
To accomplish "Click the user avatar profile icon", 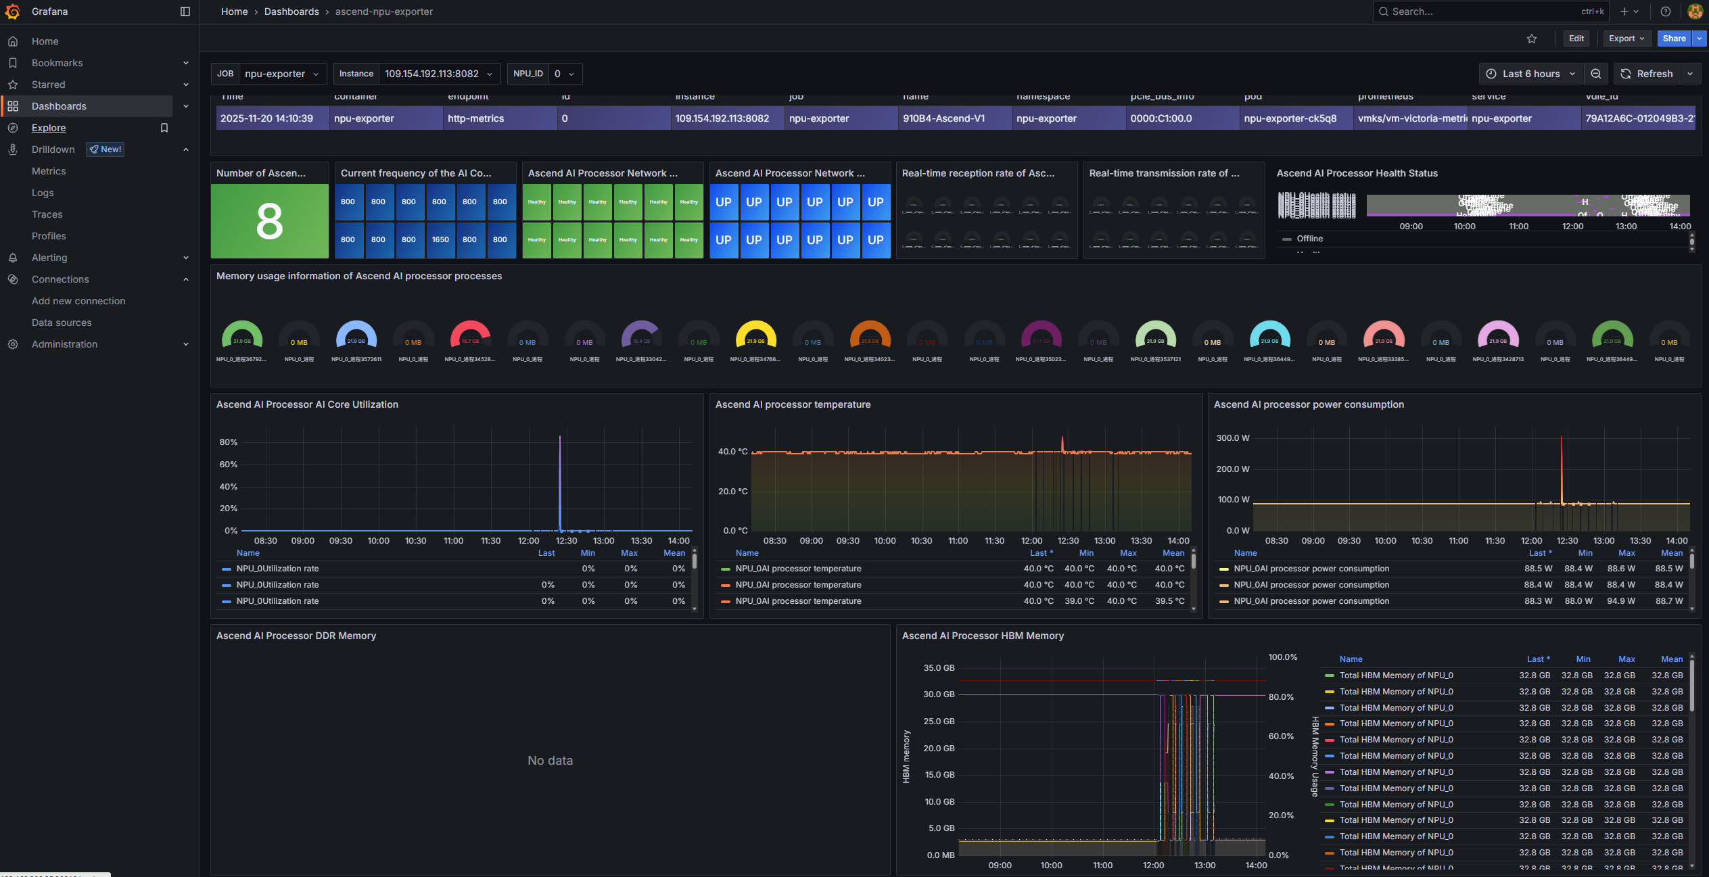I will click(x=1695, y=11).
